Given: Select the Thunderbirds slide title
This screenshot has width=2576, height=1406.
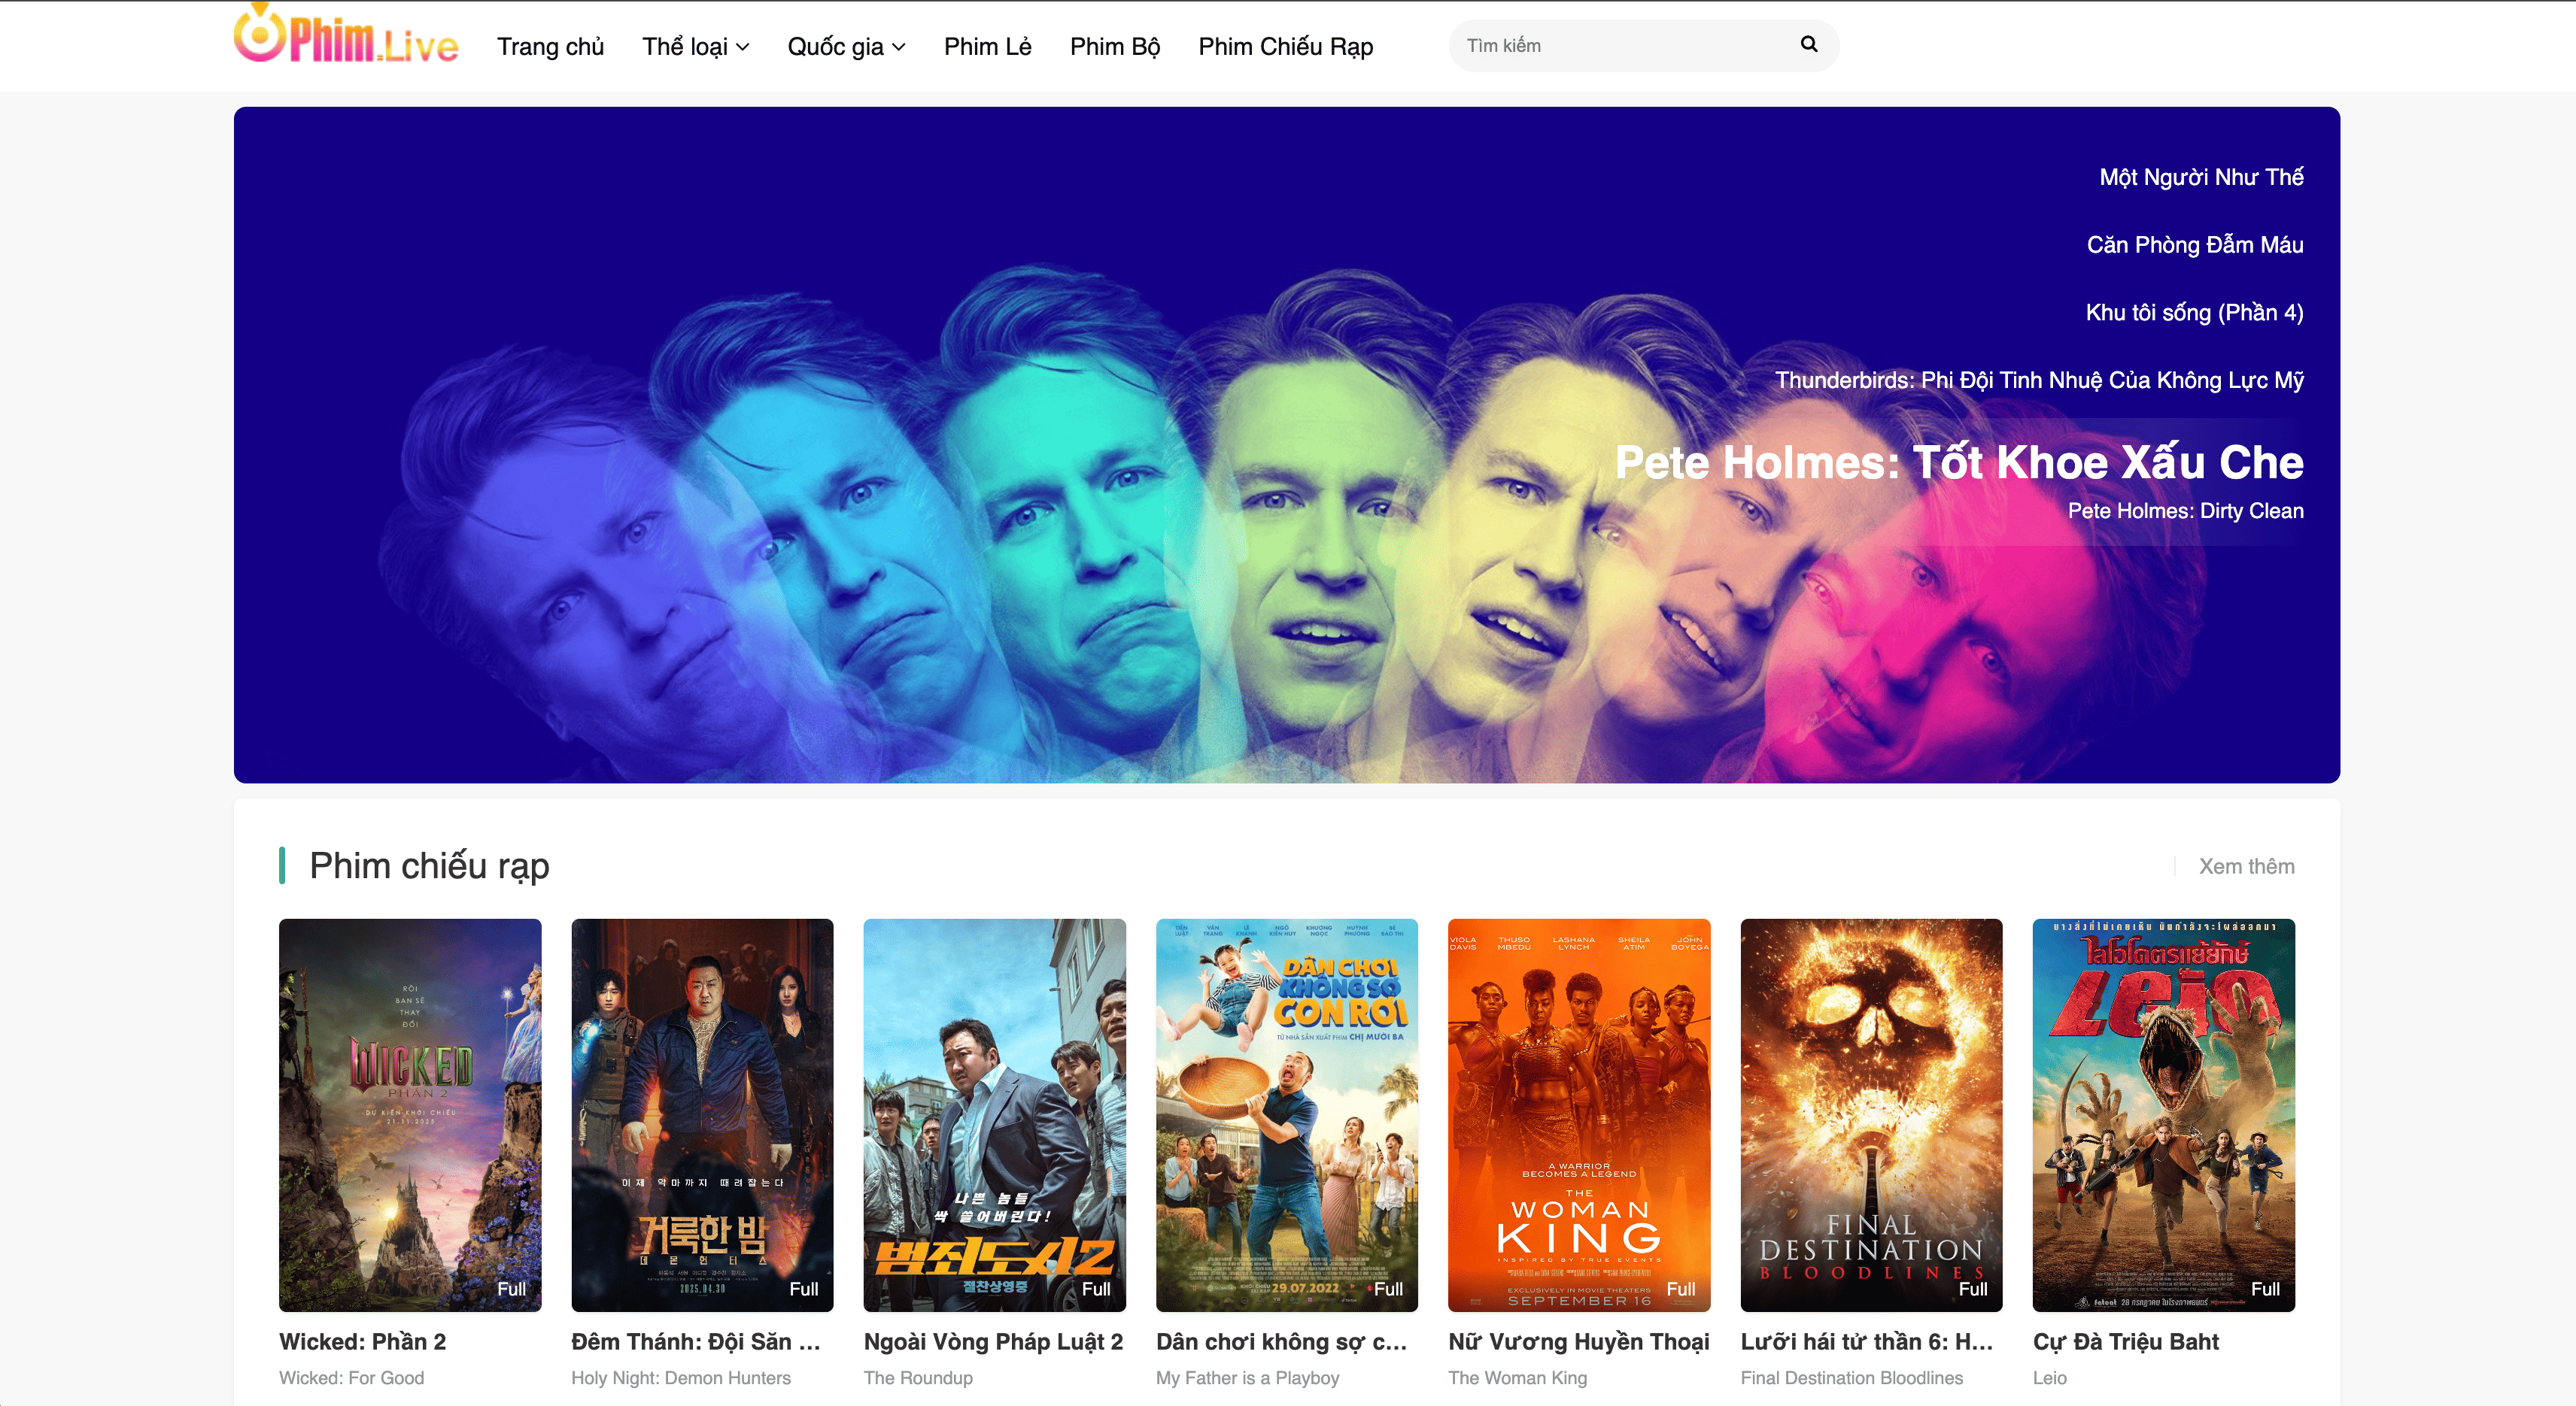Looking at the screenshot, I should tap(2038, 380).
